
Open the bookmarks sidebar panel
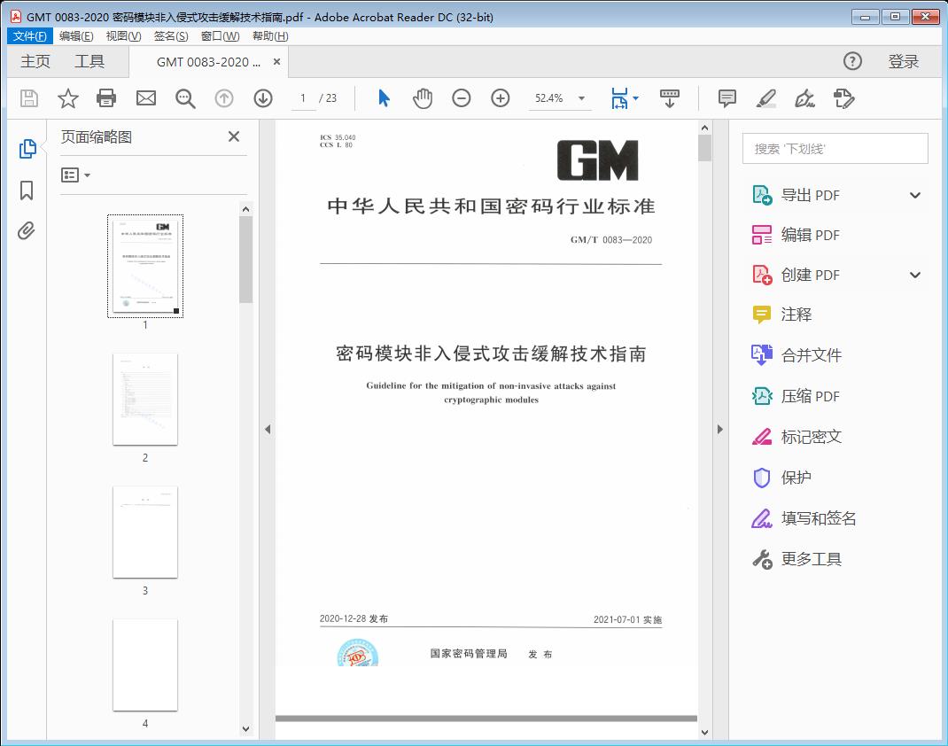coord(25,190)
